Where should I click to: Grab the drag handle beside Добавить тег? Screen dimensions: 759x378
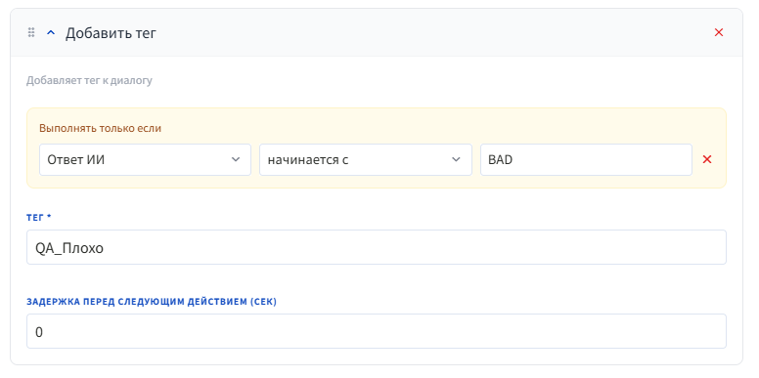[31, 33]
